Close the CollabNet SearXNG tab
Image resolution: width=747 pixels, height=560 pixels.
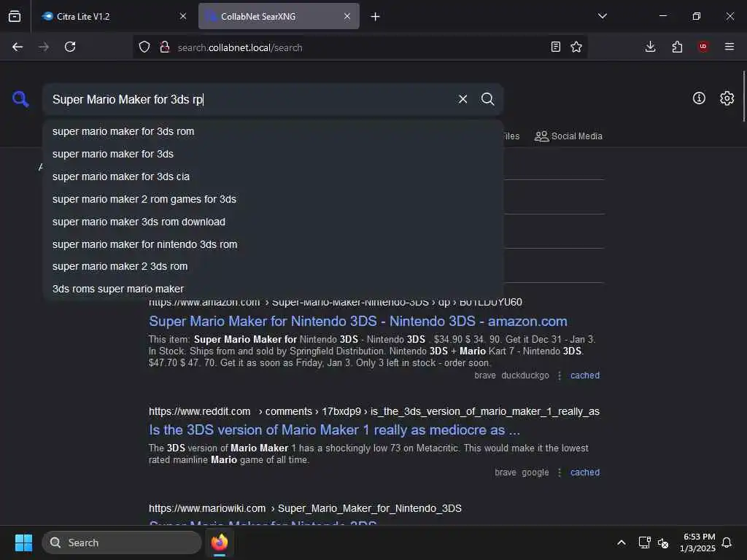347,16
